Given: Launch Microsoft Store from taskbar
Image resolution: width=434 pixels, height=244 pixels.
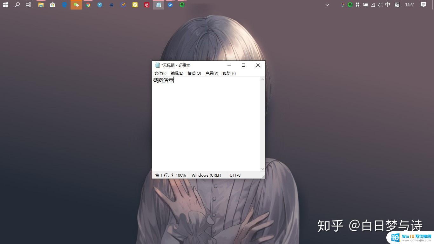Looking at the screenshot, I should (x=53, y=5).
